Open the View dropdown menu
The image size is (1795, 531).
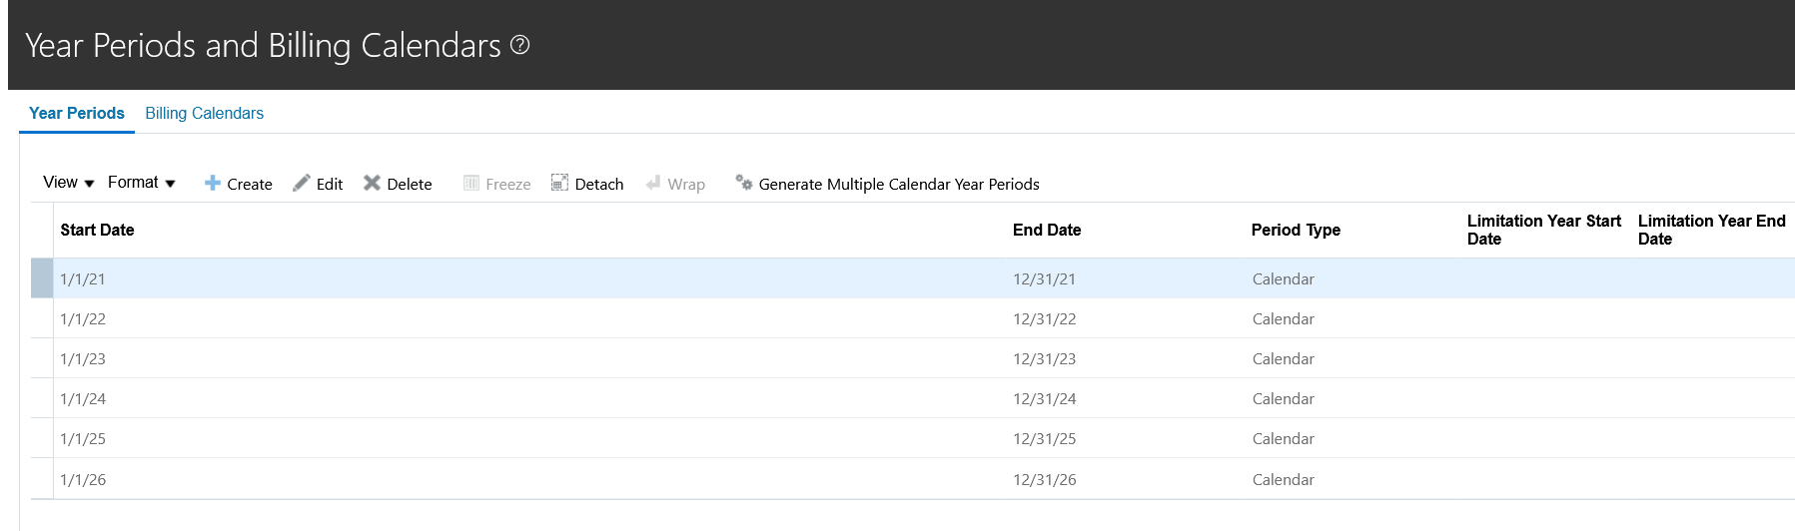[x=69, y=183]
